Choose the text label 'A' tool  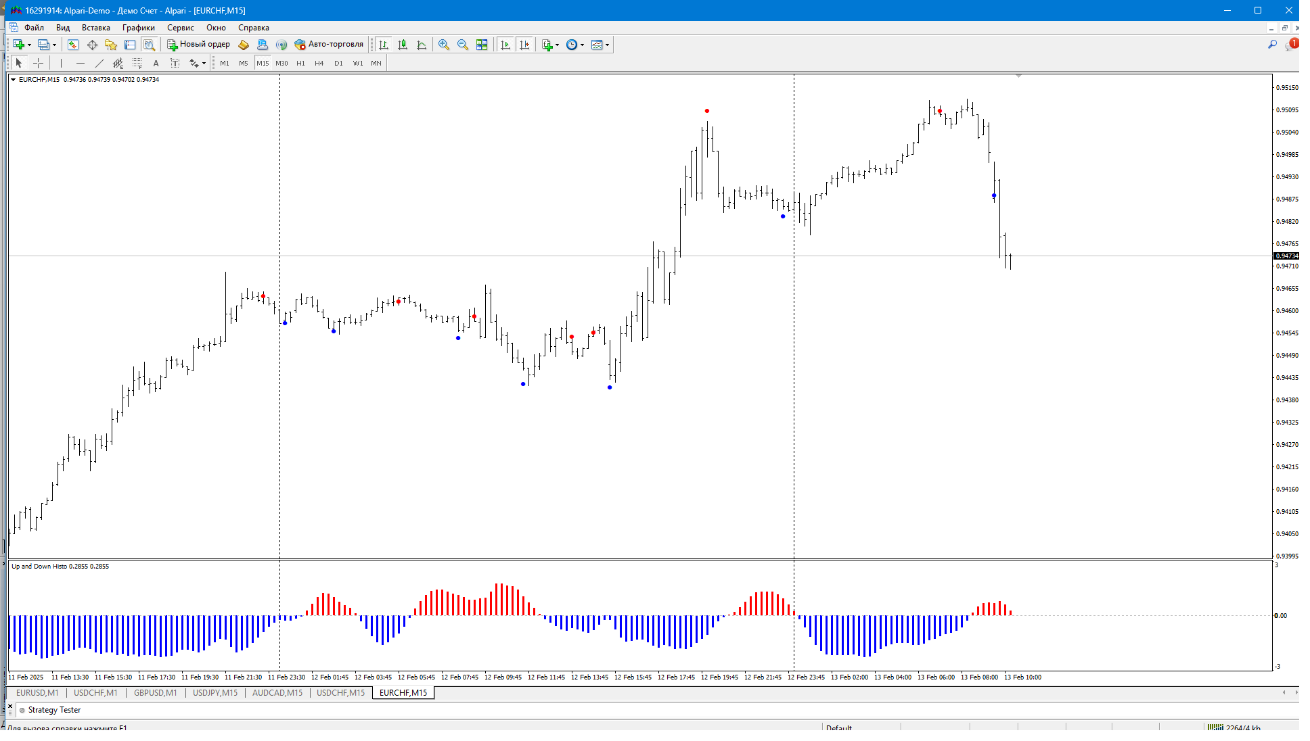(156, 63)
